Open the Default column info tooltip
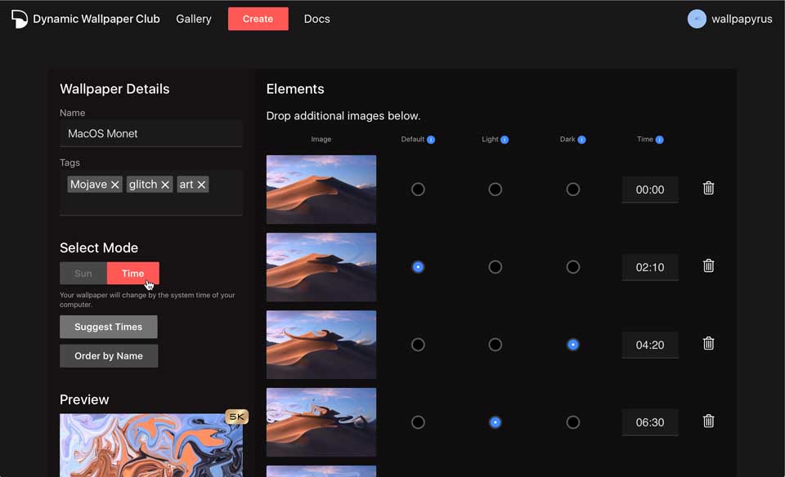Image resolution: width=785 pixels, height=477 pixels. (x=432, y=139)
